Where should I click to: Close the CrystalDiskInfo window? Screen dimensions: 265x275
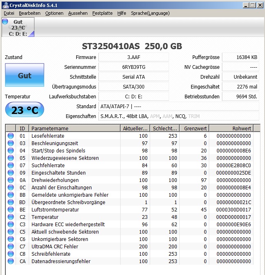pyautogui.click(x=260, y=5)
